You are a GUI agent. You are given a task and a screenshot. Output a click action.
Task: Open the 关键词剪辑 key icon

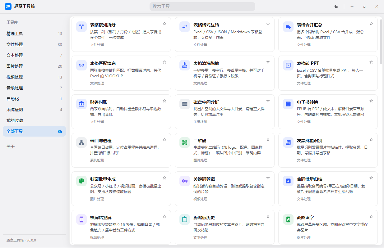pos(185,181)
